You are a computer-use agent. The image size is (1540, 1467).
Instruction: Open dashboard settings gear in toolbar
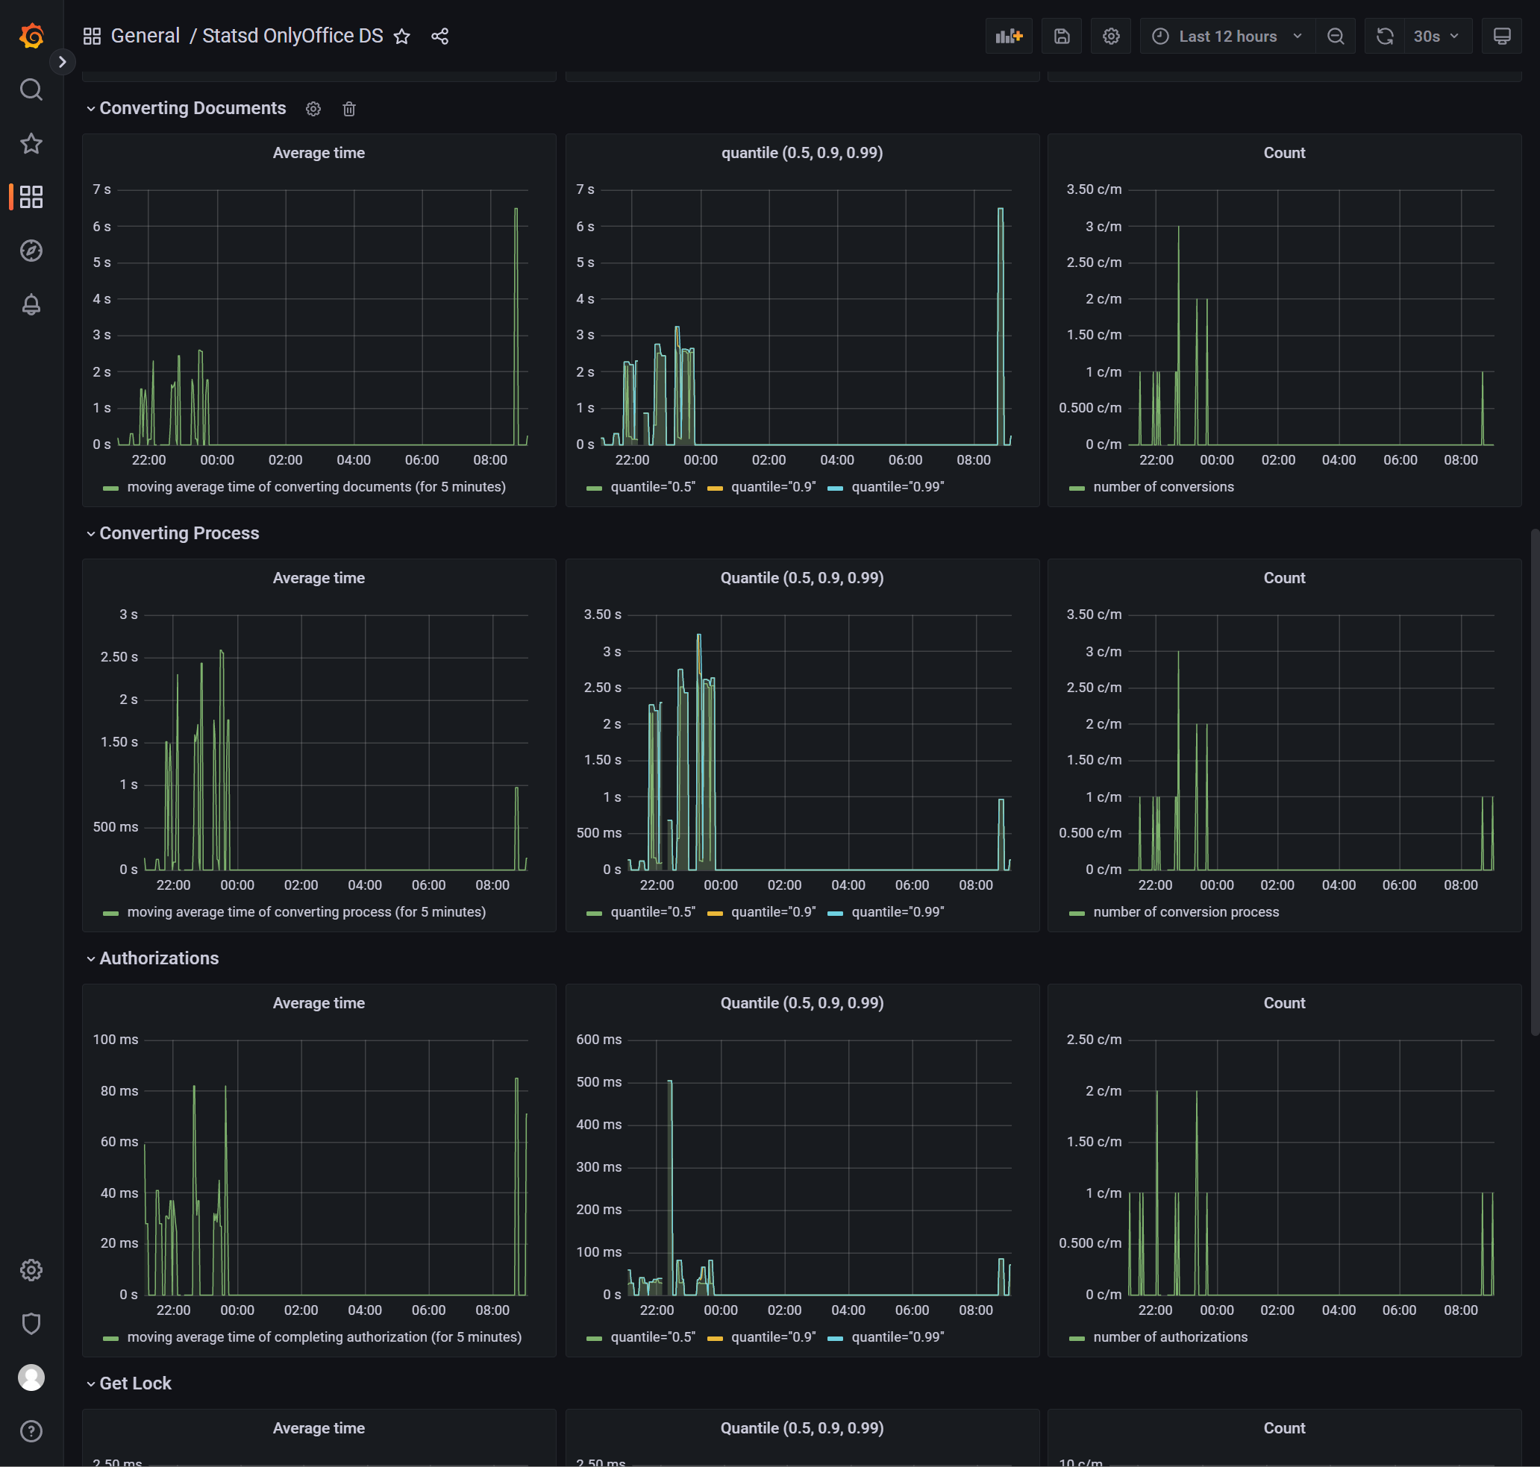[x=1111, y=36]
